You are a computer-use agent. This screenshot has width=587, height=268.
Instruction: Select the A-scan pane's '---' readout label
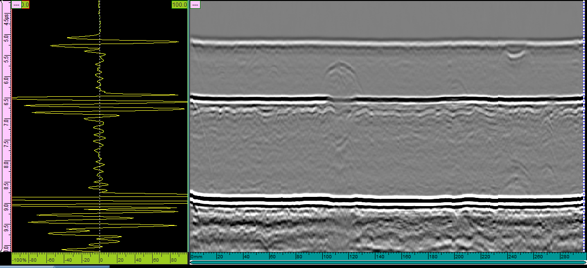[x=16, y=4]
